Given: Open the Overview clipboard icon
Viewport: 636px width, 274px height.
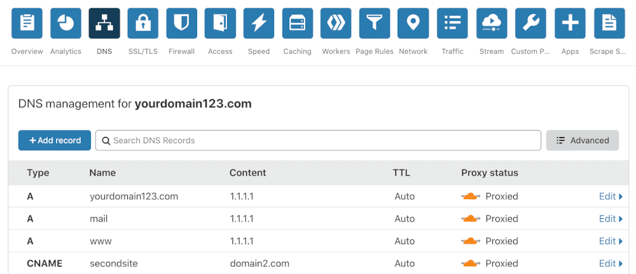Looking at the screenshot, I should point(27,23).
